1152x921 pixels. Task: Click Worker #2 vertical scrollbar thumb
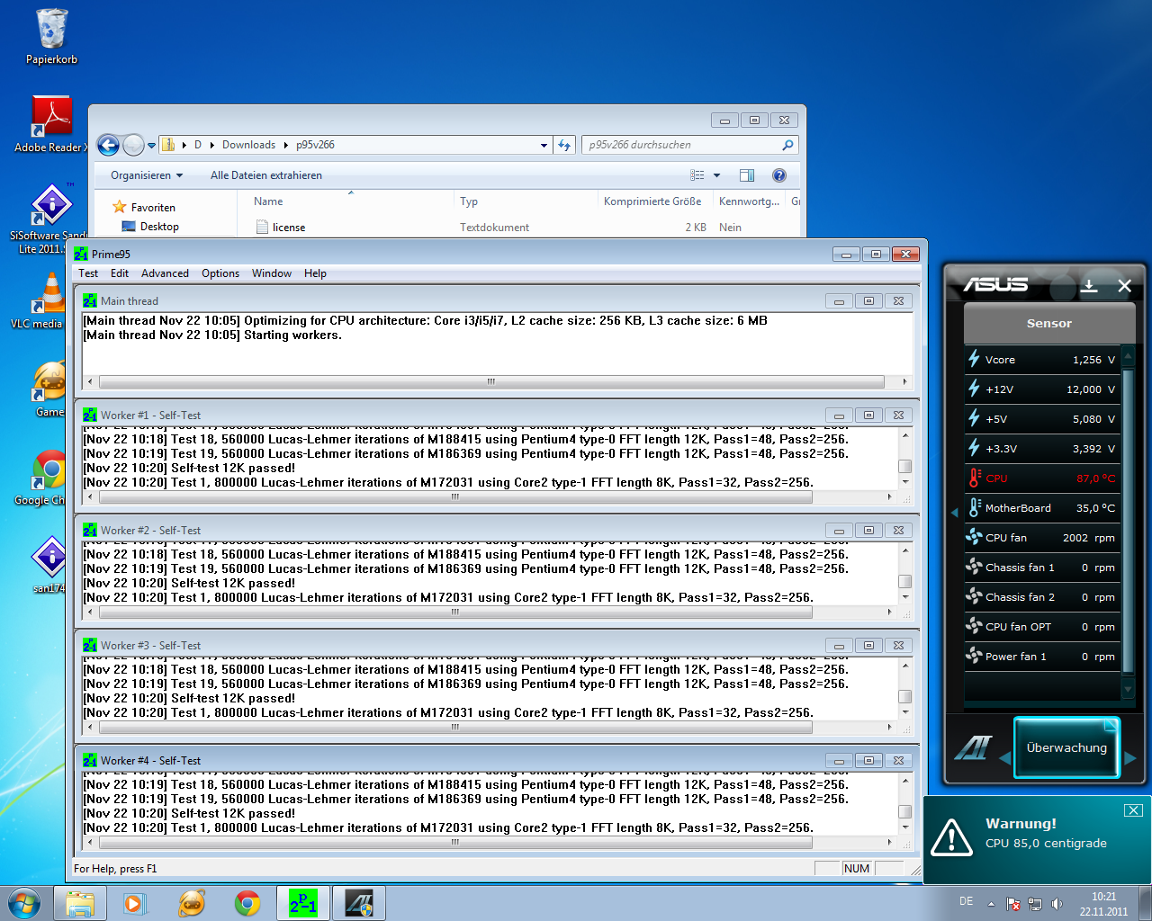coord(905,581)
